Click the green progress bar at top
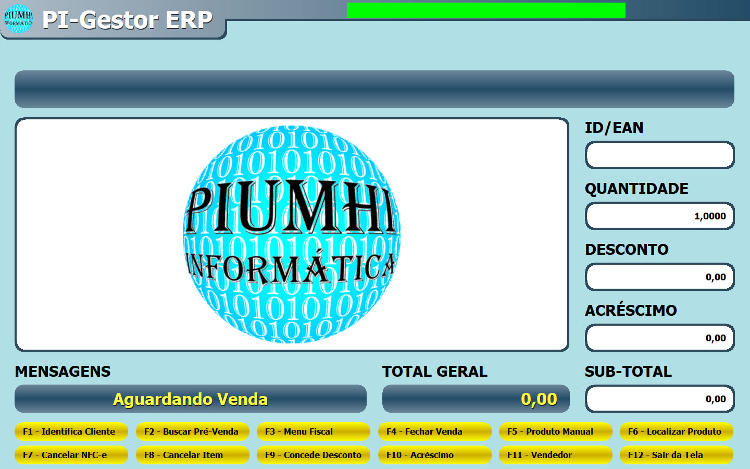Screen dimensions: 750x469 point(486,10)
